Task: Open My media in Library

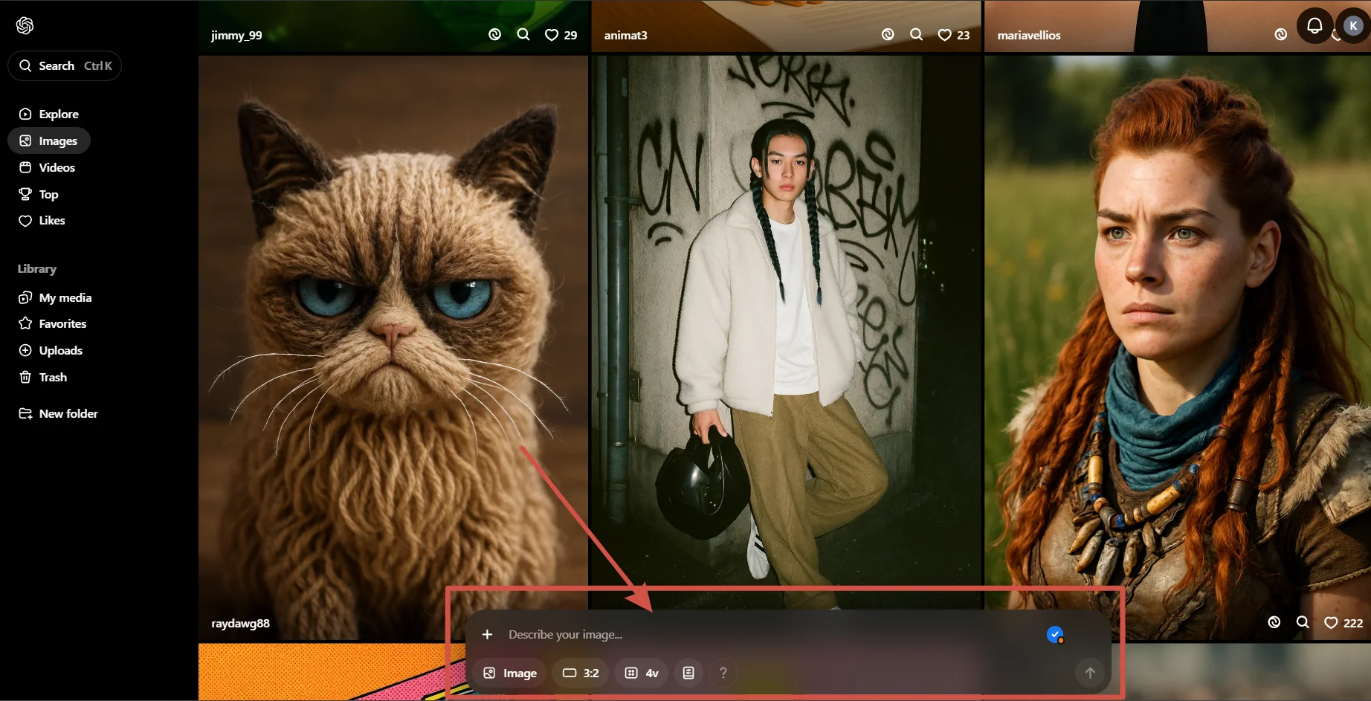Action: point(56,297)
